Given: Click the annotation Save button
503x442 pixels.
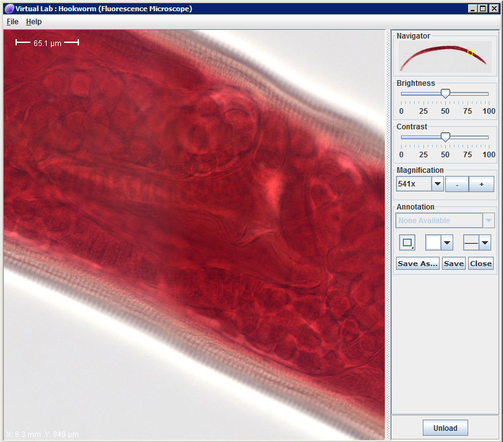Looking at the screenshot, I should (453, 264).
